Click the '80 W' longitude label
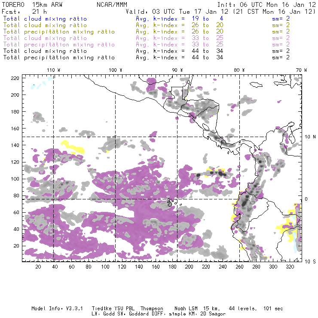 pyautogui.click(x=239, y=70)
